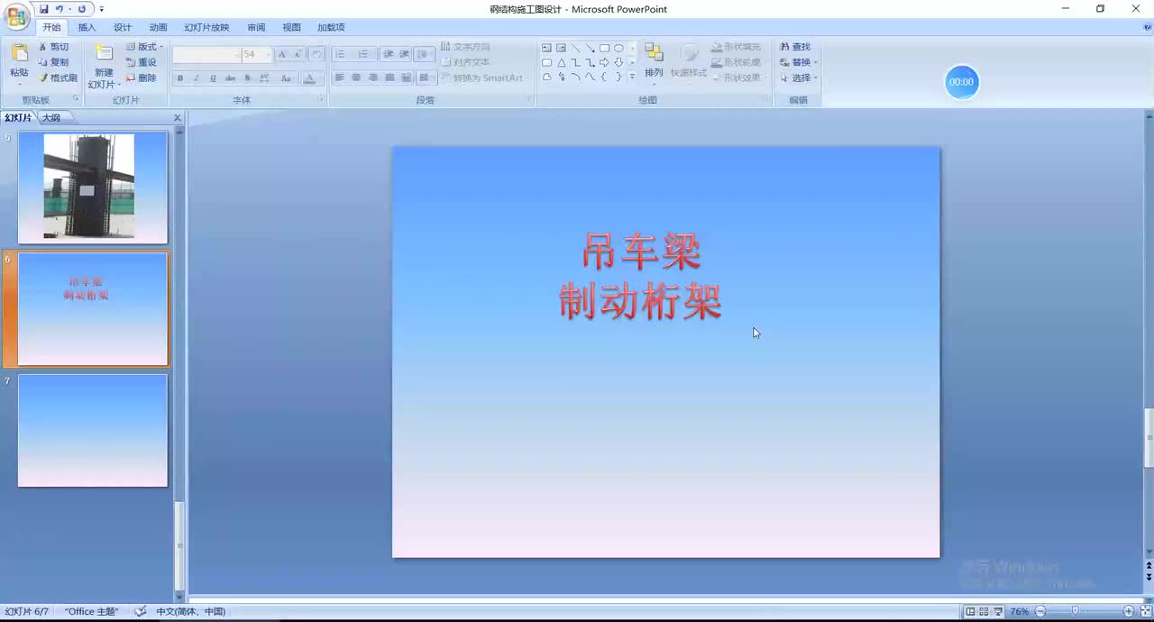Select the rounded rectangle shape
The image size is (1154, 622).
tap(546, 62)
